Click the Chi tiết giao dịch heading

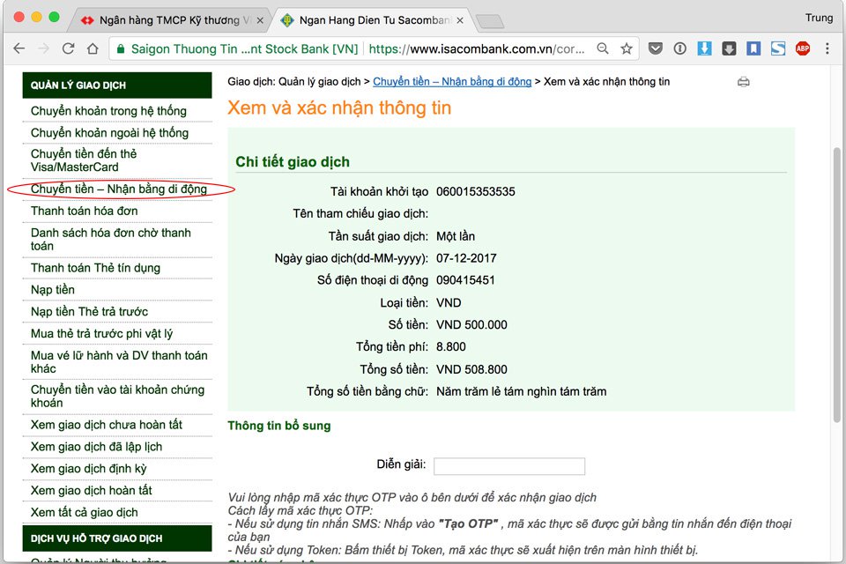[293, 162]
